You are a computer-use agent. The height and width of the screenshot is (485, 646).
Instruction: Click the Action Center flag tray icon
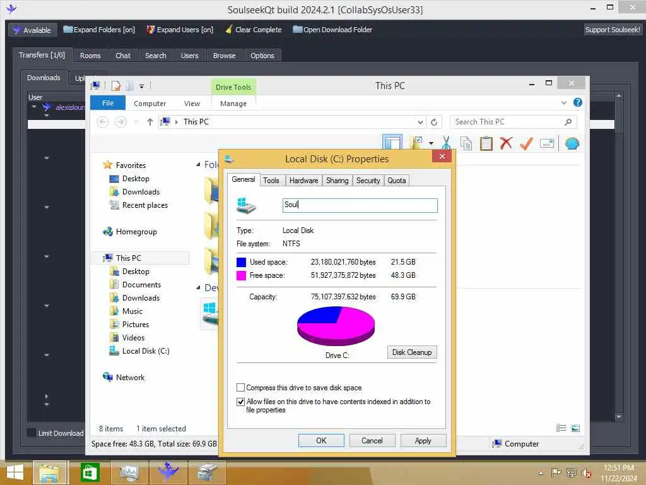tap(556, 472)
